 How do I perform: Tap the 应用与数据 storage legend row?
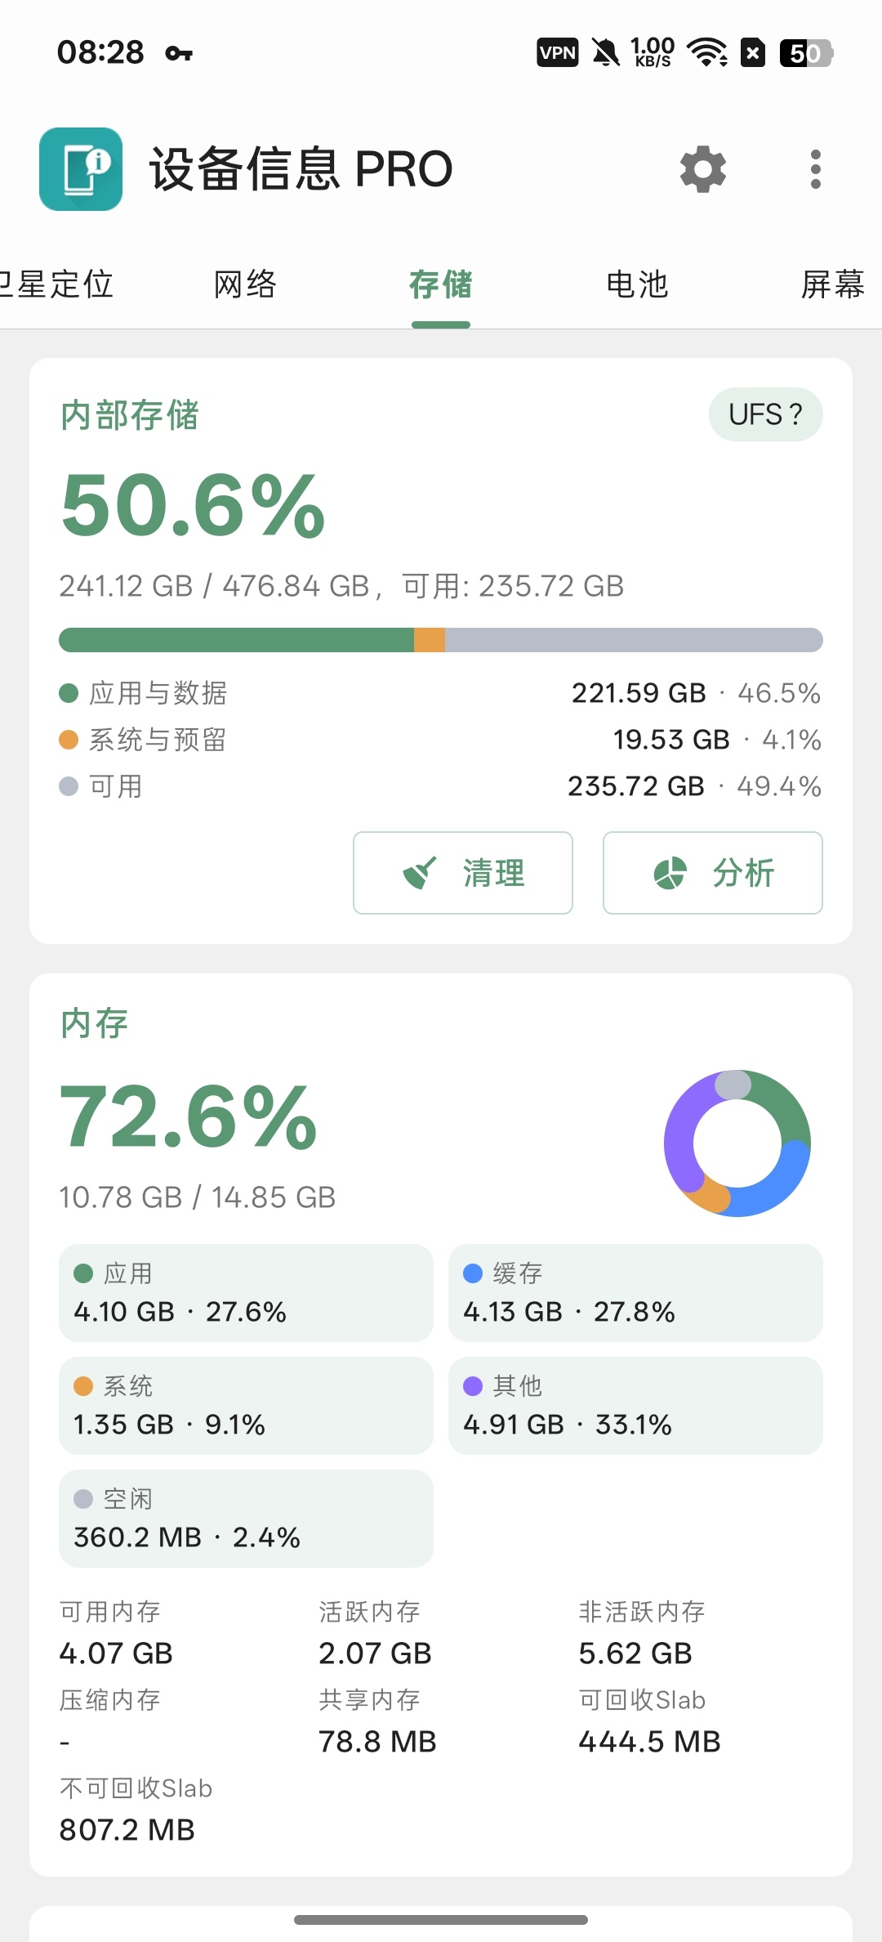(x=441, y=693)
